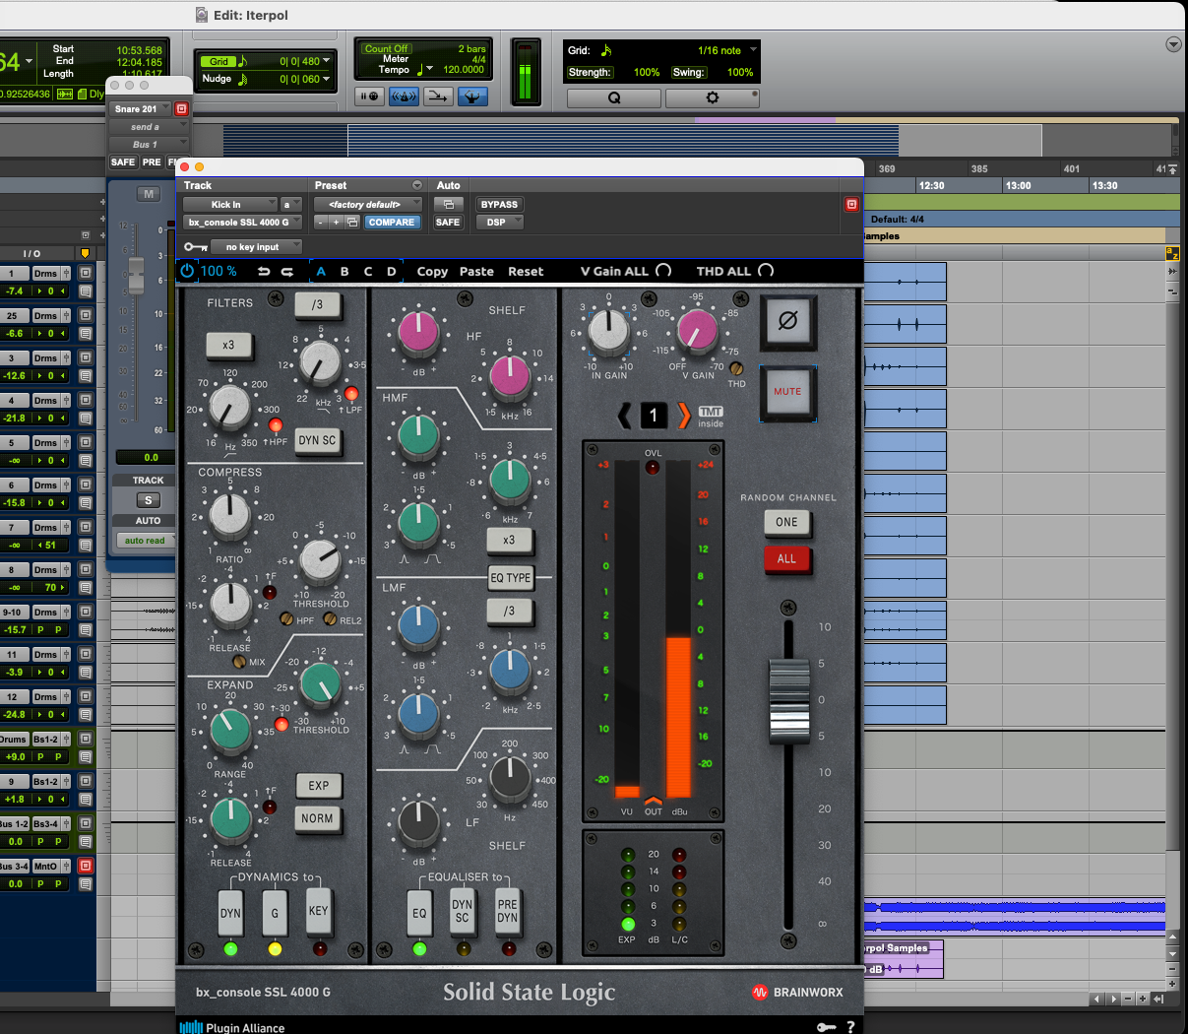Toggle the MUTE button in the plugin

pos(787,392)
